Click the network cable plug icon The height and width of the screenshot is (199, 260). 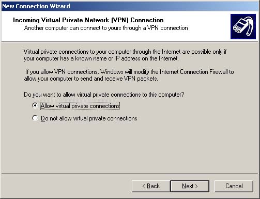(243, 26)
